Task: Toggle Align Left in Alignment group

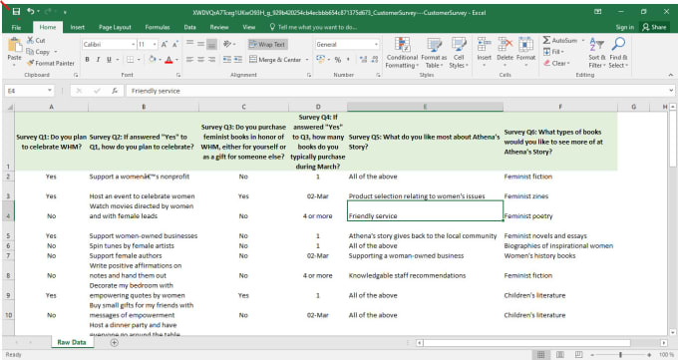Action: click(x=189, y=59)
